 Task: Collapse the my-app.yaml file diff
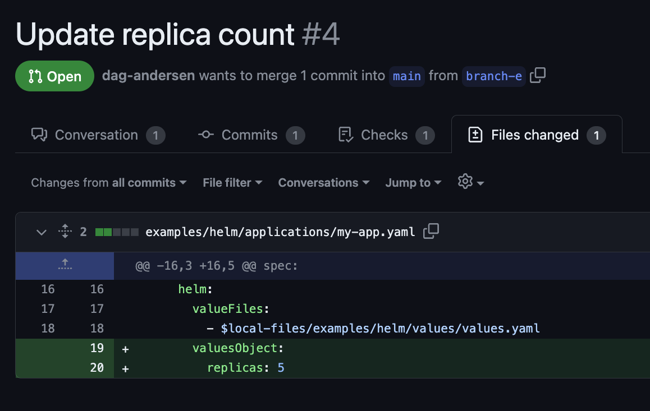[x=41, y=232]
